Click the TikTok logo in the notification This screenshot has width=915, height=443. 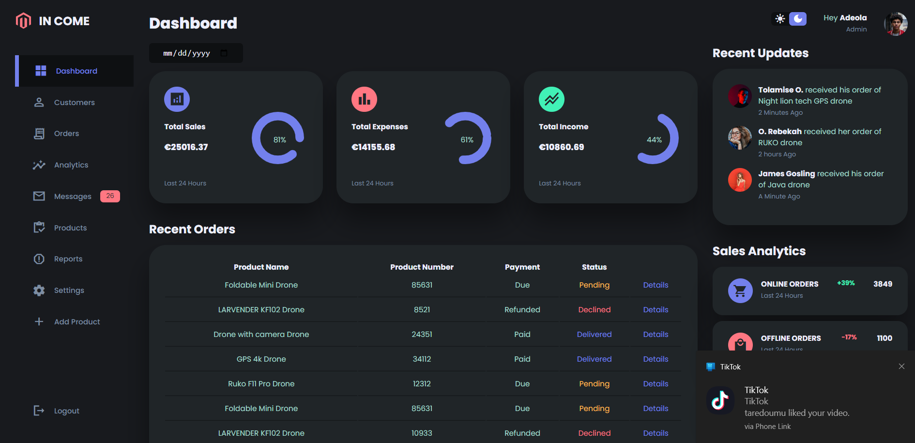point(720,400)
